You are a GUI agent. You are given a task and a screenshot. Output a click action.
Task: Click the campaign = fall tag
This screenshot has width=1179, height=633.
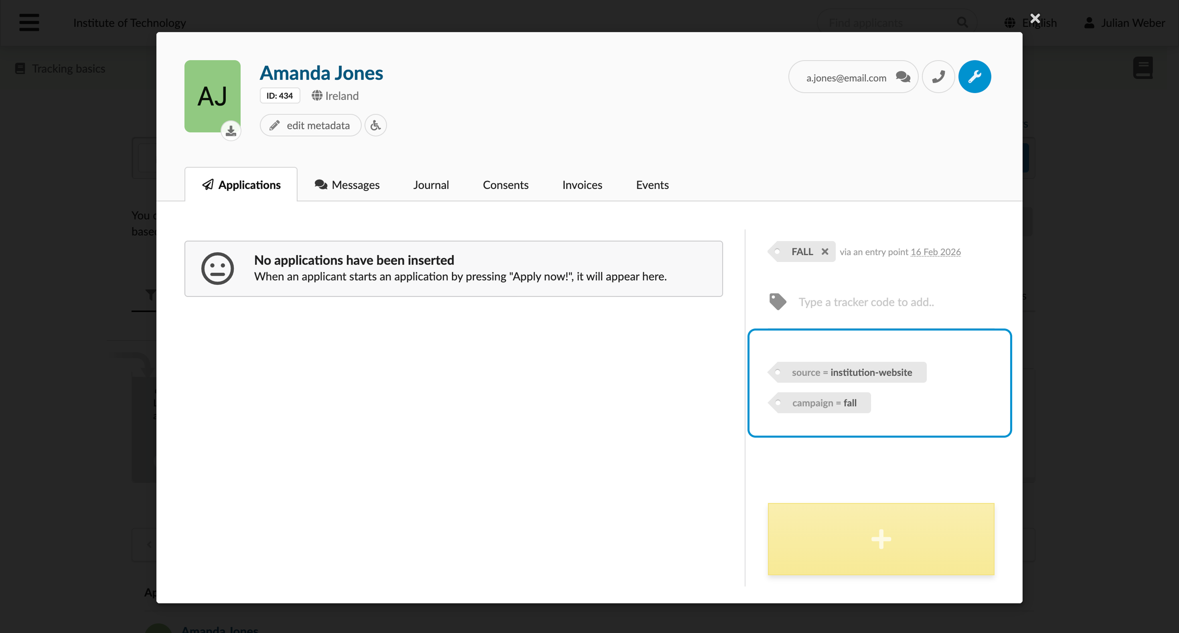click(819, 403)
